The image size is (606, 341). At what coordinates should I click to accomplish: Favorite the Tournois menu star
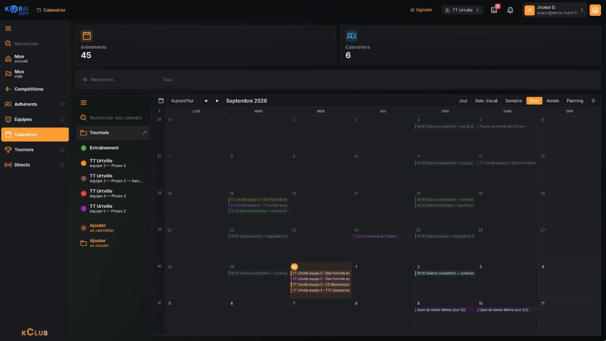(x=62, y=150)
